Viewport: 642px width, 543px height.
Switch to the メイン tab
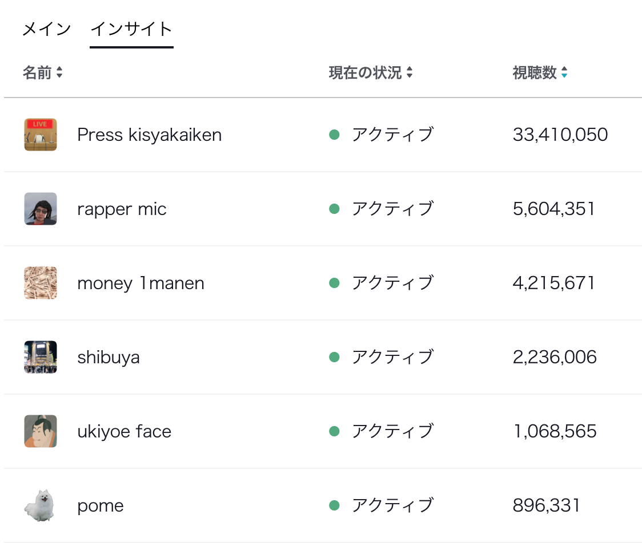tap(46, 29)
